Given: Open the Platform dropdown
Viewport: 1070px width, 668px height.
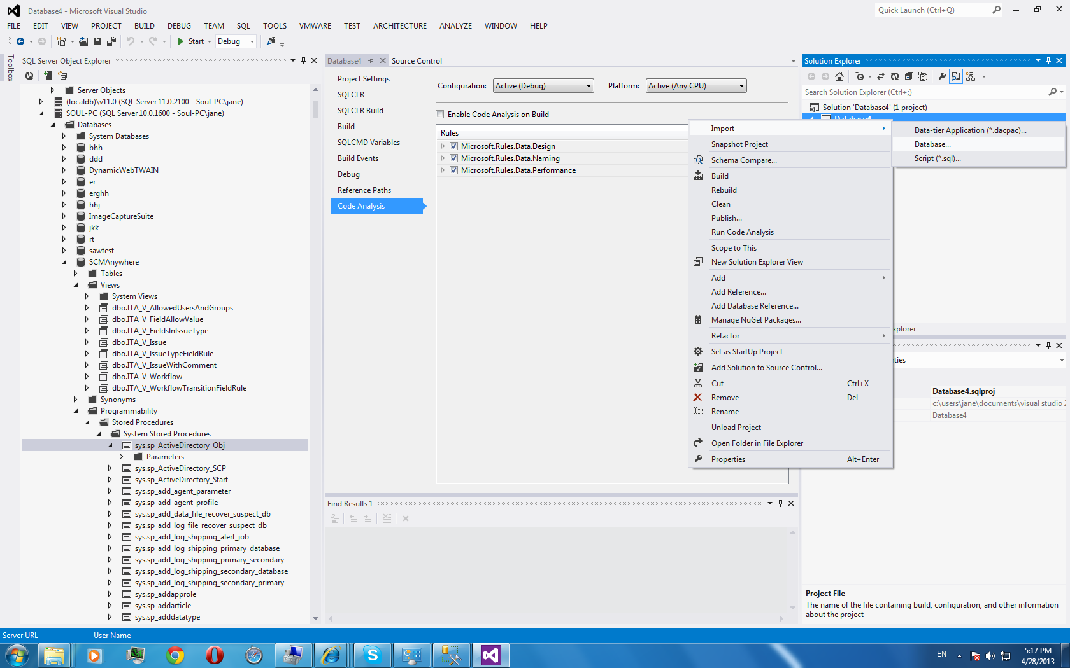Looking at the screenshot, I should 695,86.
